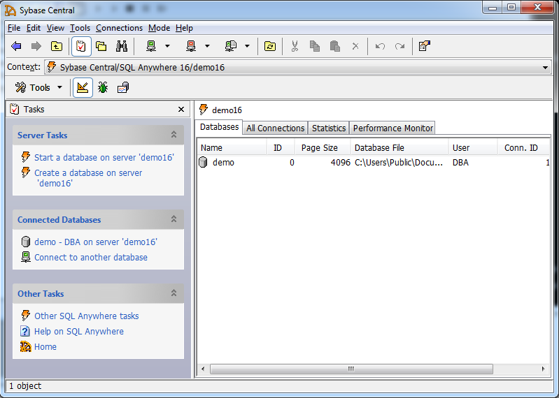Click the Cut scissors icon
The height and width of the screenshot is (398, 559).
295,46
